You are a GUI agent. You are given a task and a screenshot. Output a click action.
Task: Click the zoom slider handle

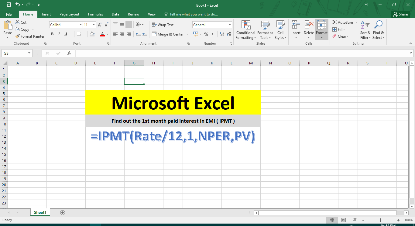pos(380,220)
